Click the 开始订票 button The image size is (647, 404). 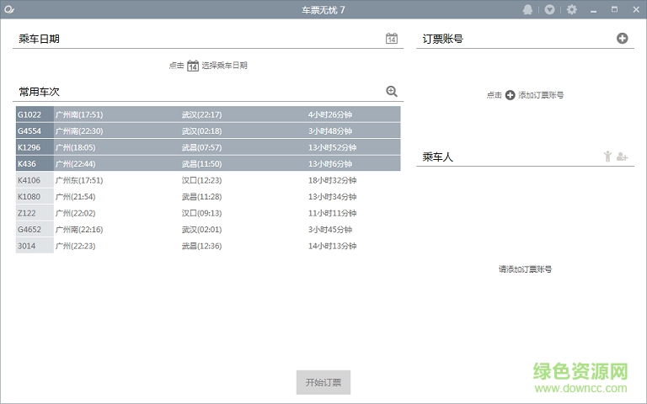323,382
